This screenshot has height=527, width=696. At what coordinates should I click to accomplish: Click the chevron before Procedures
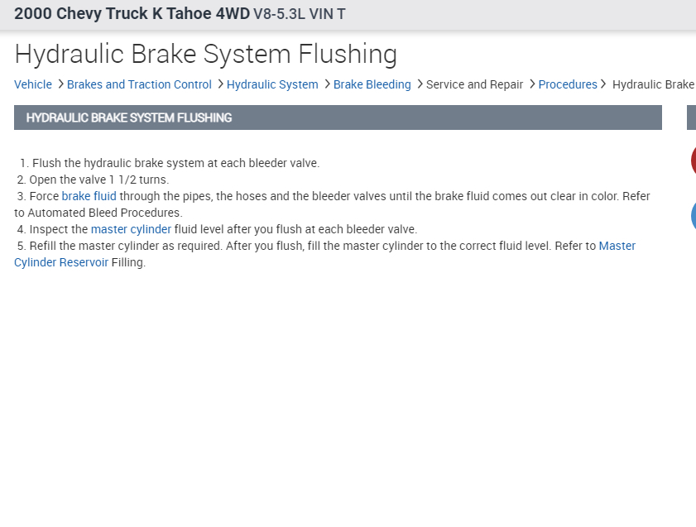(533, 84)
